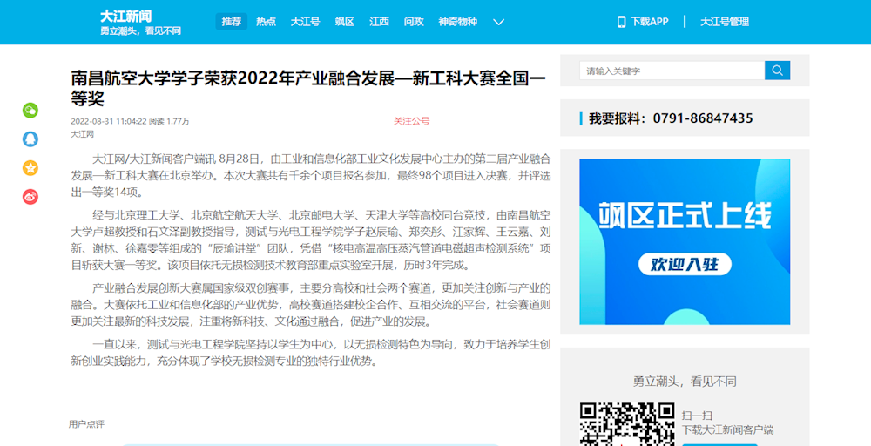
Task: Click the QR code image
Action: 627,423
